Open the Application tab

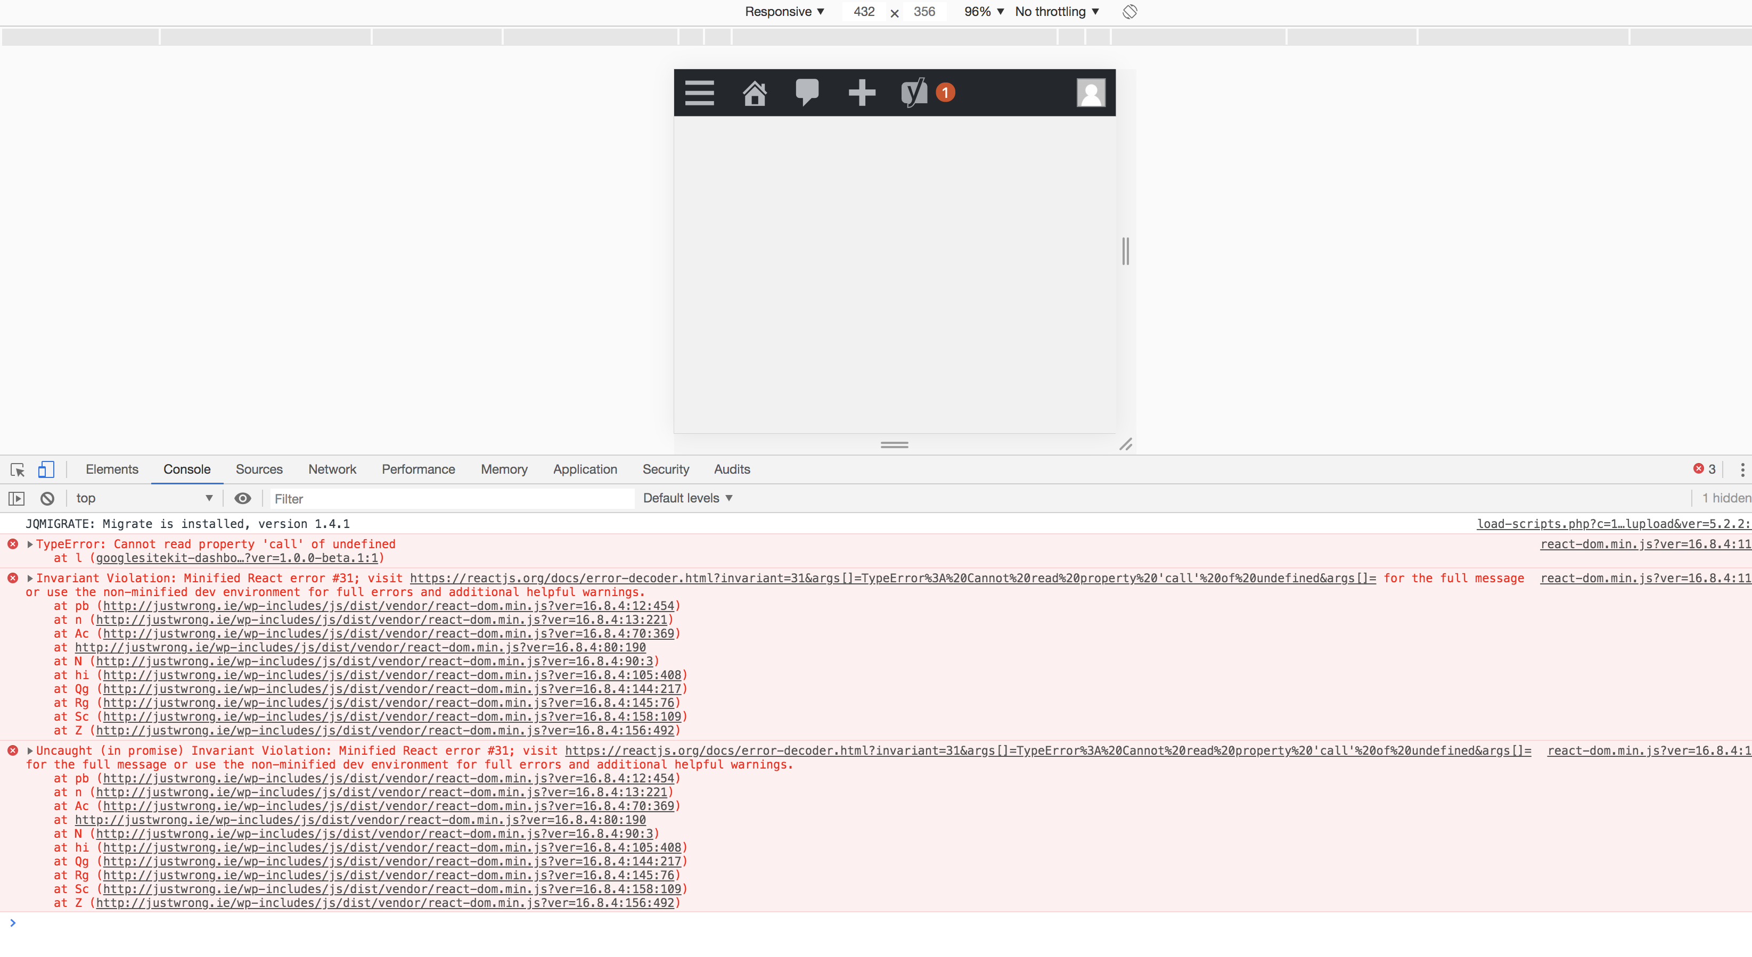pyautogui.click(x=585, y=469)
